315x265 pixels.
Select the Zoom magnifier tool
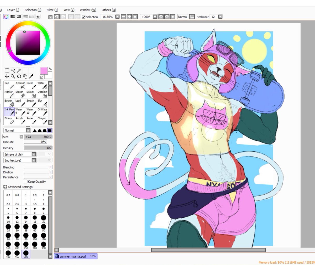pos(13,76)
